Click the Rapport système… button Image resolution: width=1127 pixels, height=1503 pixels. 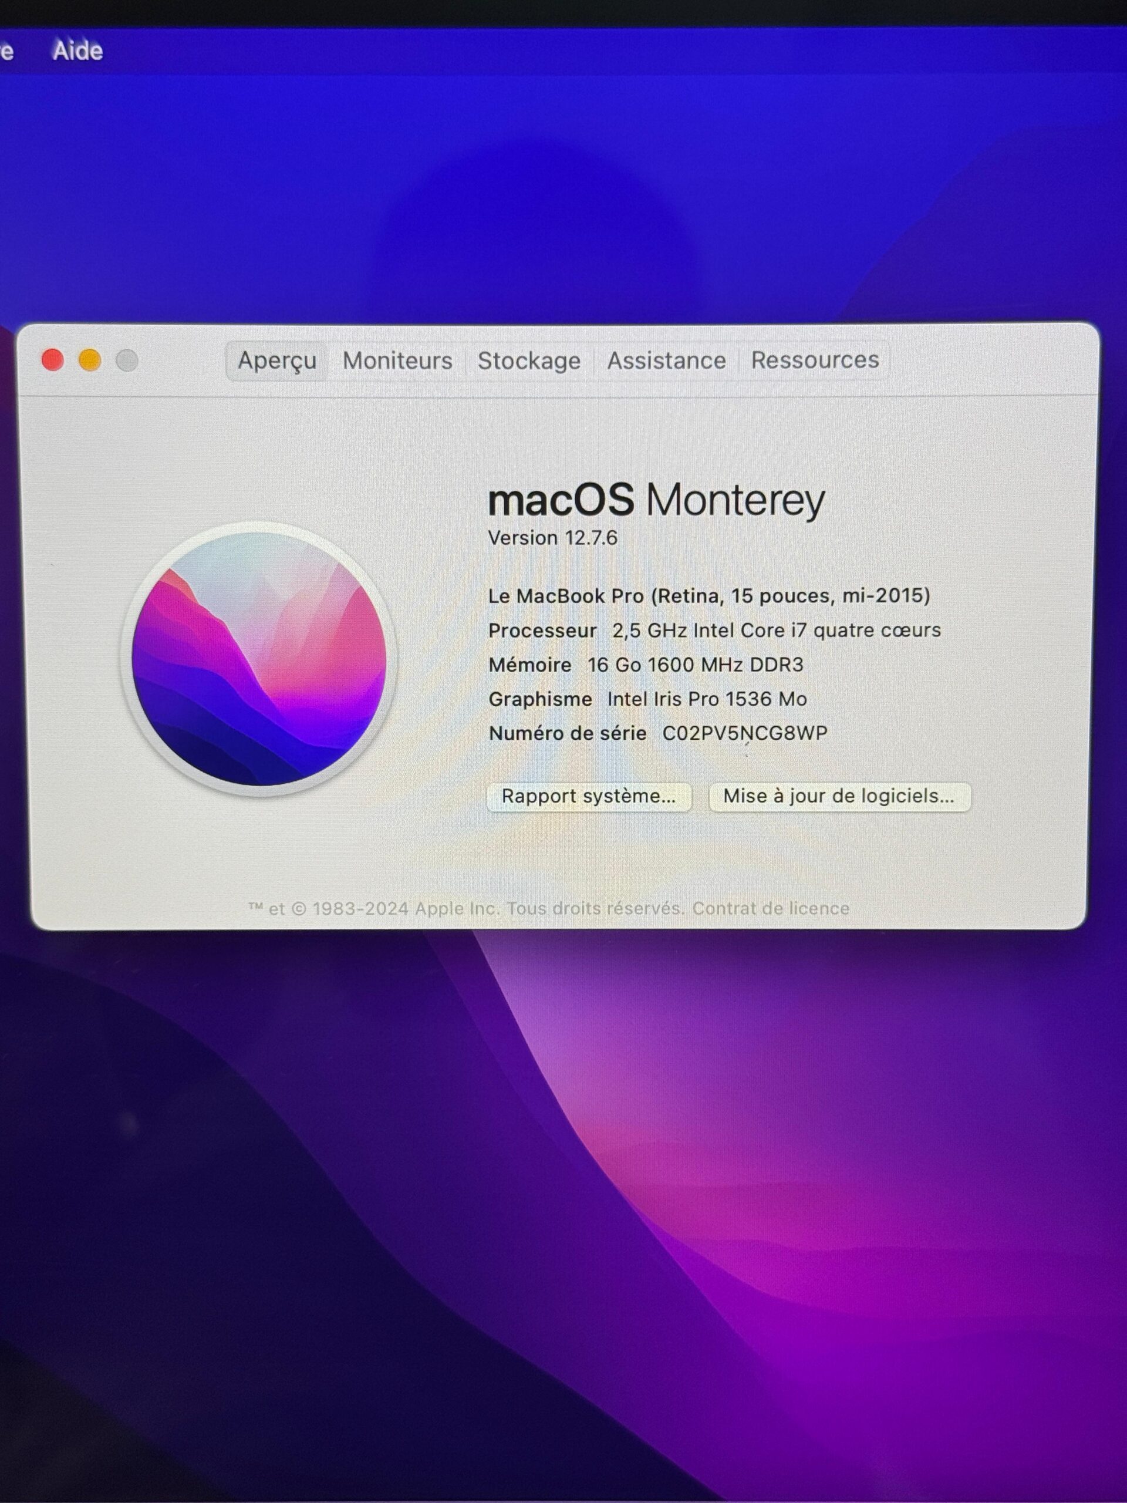589,796
